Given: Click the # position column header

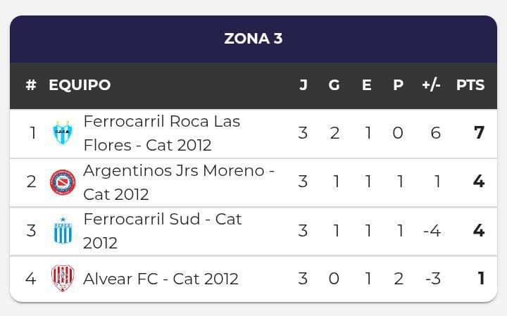Looking at the screenshot, I should coord(31,85).
